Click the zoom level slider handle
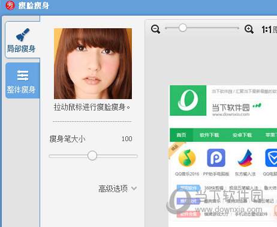Image resolution: width=277 pixels, height=227 pixels. pos(182,28)
